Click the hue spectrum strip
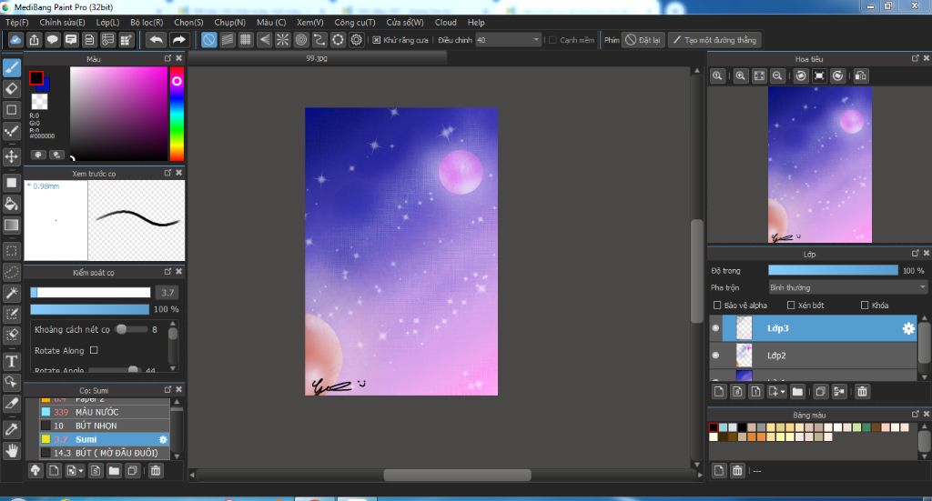Viewport: 932px width, 501px height. [177, 114]
